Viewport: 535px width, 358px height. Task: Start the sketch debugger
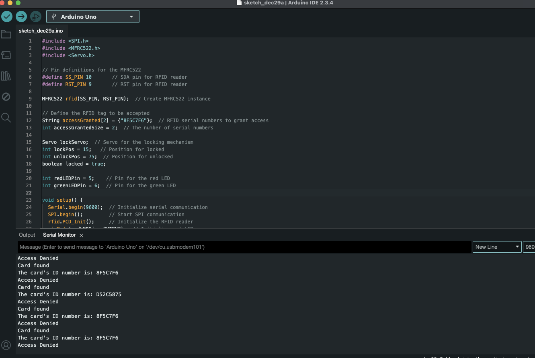click(x=36, y=16)
